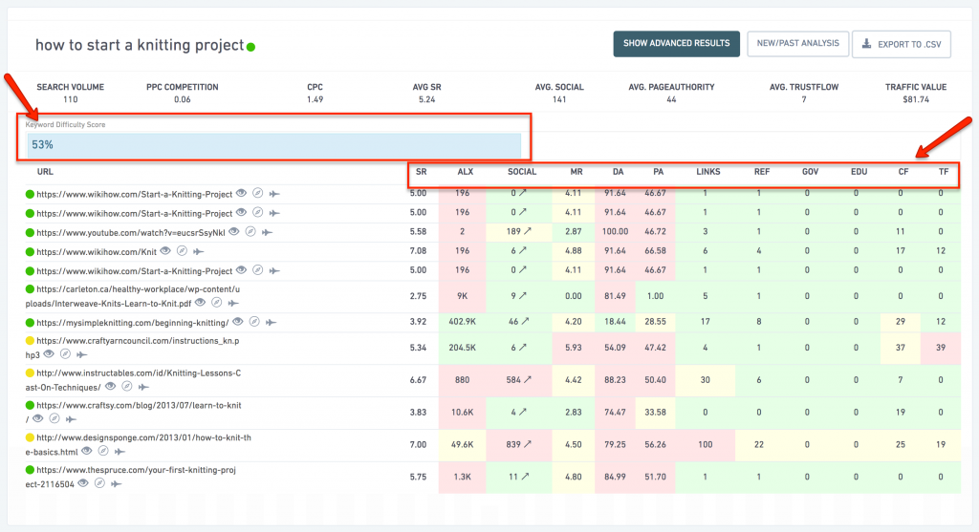The height and width of the screenshot is (532, 979).
Task: Click the Show Advanced Results button
Action: pos(676,44)
